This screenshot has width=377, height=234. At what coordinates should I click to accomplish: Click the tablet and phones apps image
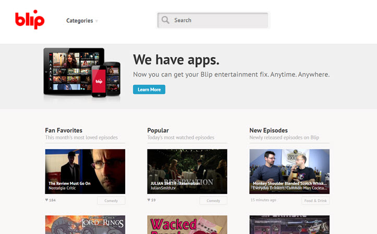click(82, 73)
